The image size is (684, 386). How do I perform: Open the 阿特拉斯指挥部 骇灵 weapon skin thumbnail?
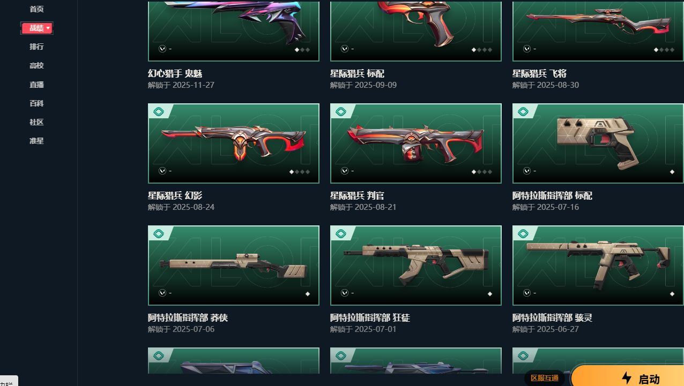point(598,266)
